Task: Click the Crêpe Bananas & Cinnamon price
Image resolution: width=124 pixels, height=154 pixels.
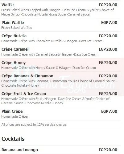Action: click(x=108, y=76)
